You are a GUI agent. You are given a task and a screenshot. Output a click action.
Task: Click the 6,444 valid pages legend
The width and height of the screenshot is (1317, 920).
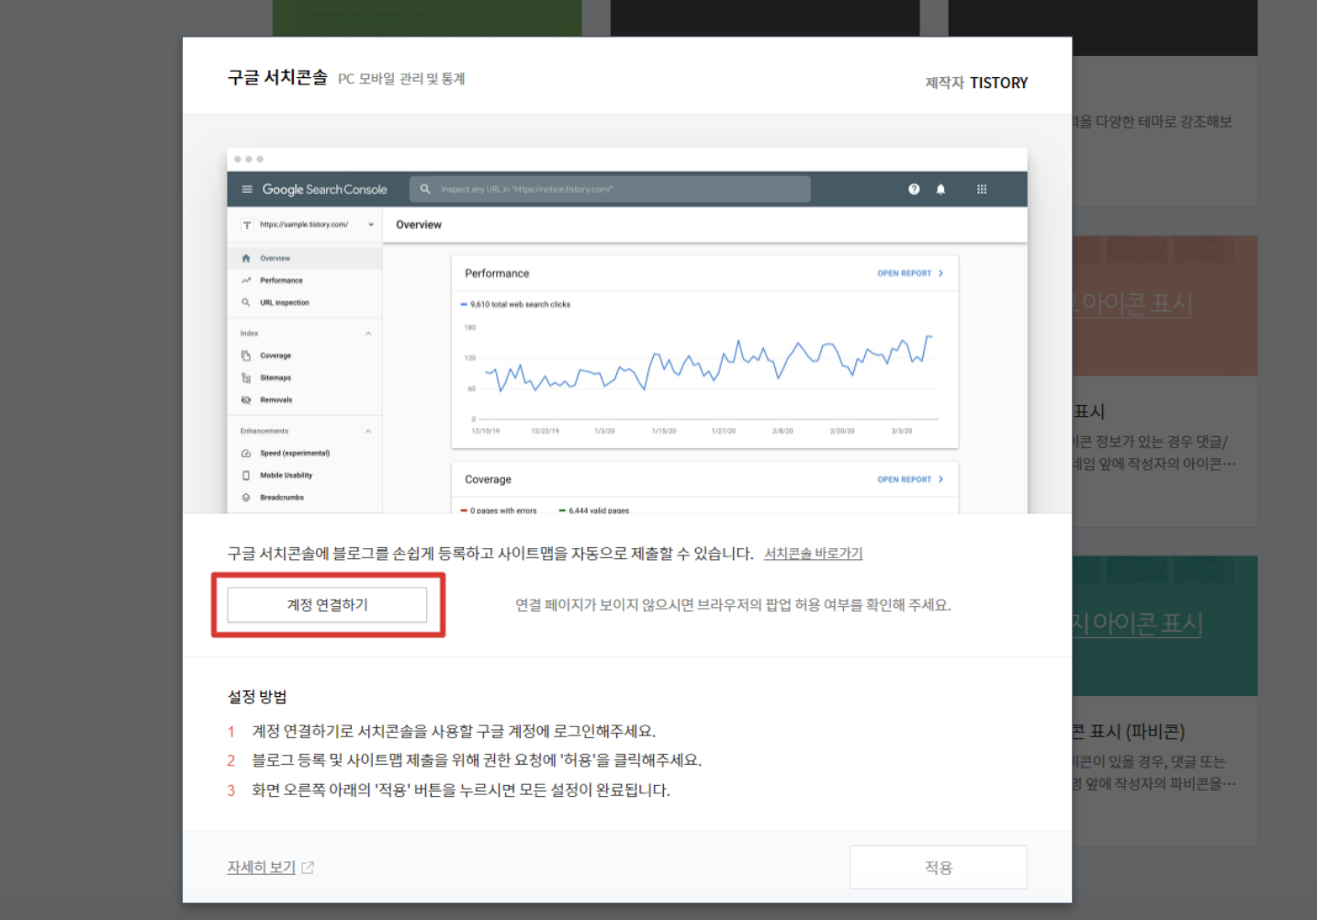594,510
